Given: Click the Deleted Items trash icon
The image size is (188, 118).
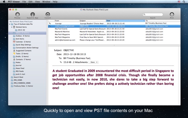Looking at the screenshot, I should pos(14,27).
